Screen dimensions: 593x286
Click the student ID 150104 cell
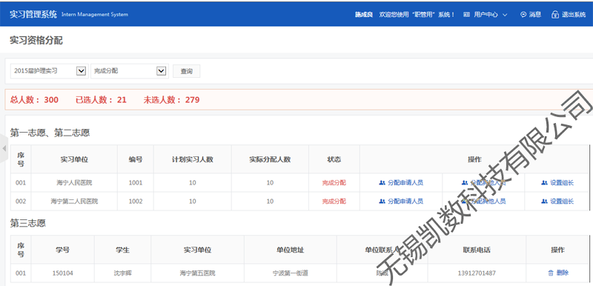(x=62, y=273)
